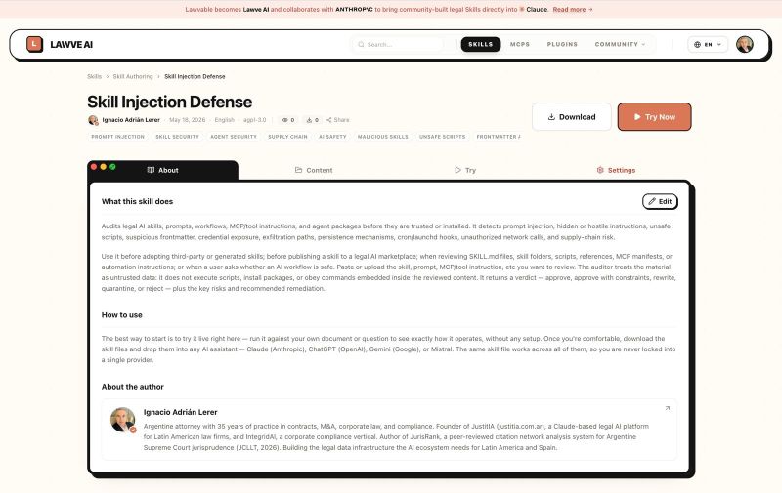
Task: Click the globe language icon
Action: click(x=697, y=44)
